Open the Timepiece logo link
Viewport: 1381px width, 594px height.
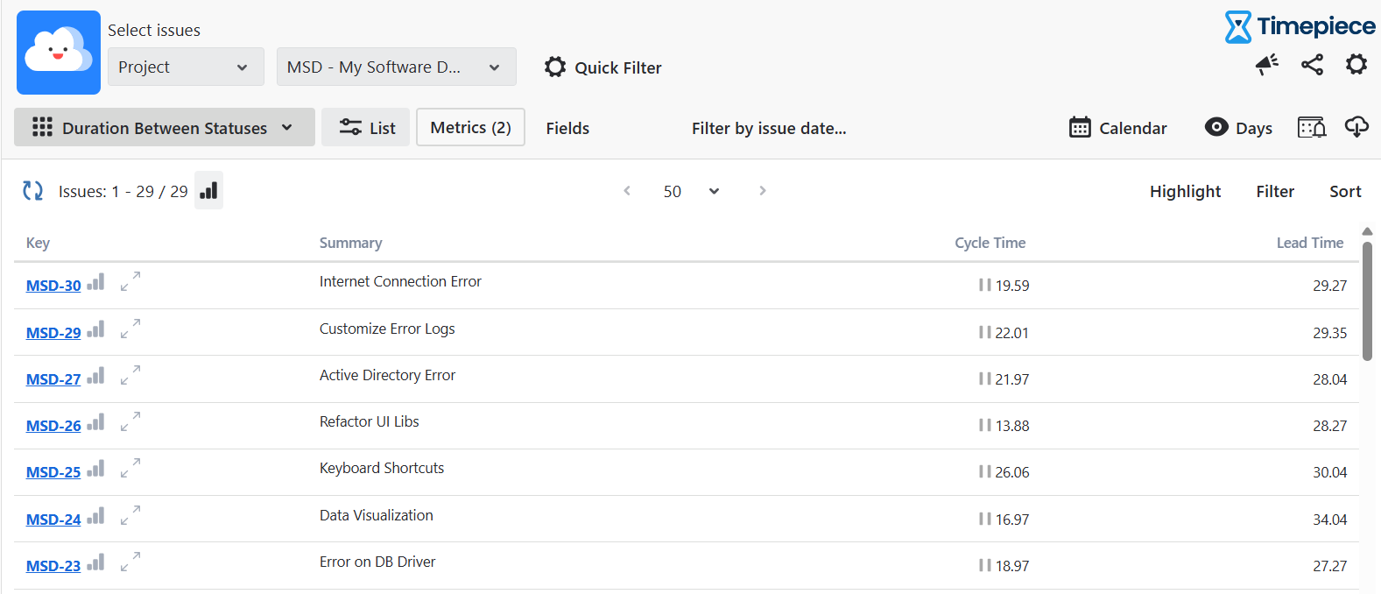click(1300, 26)
